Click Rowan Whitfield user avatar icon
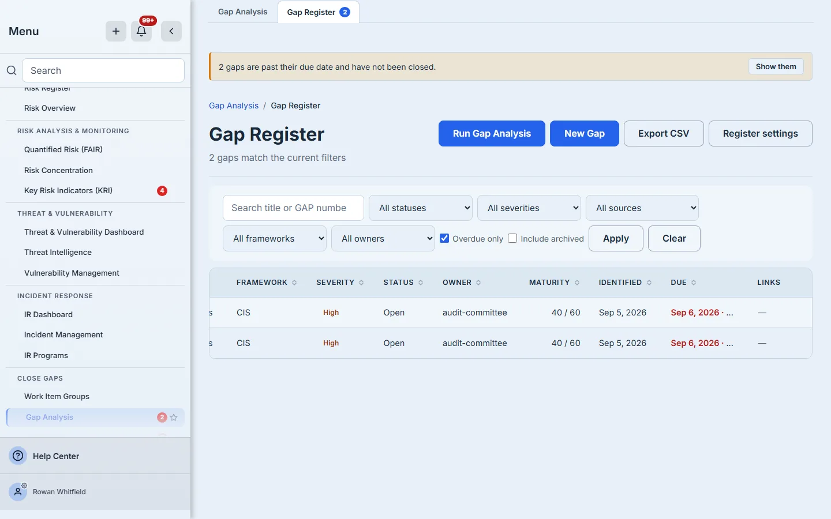831x519 pixels. [18, 492]
